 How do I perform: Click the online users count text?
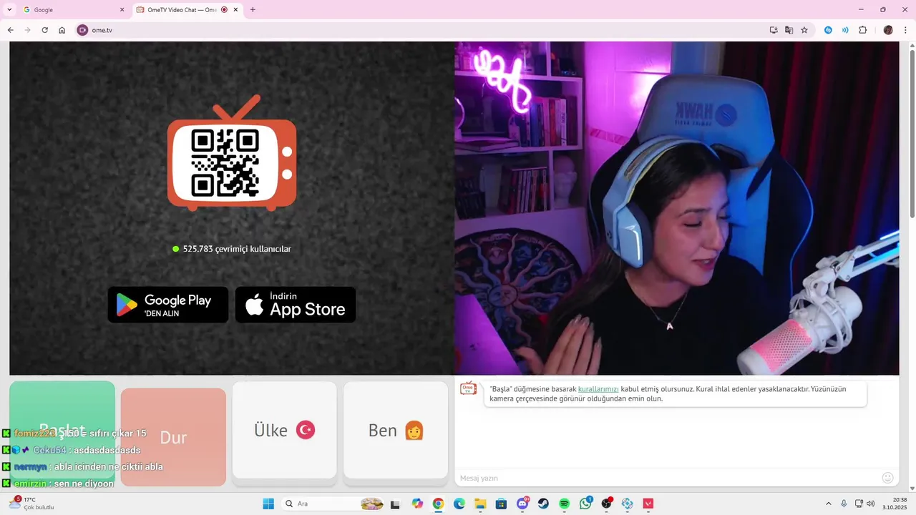click(x=237, y=249)
